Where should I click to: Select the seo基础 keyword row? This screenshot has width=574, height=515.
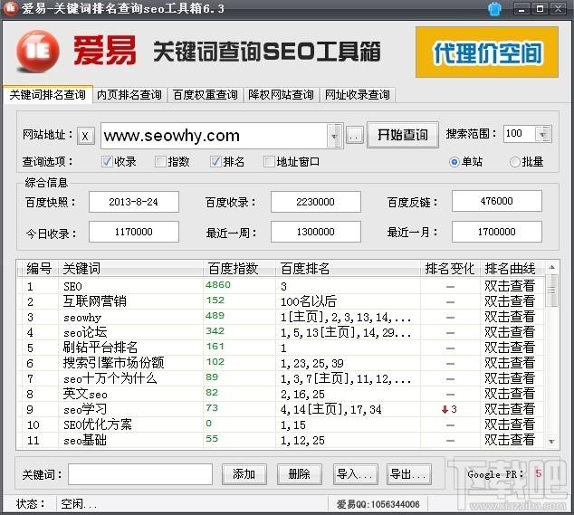[281, 440]
